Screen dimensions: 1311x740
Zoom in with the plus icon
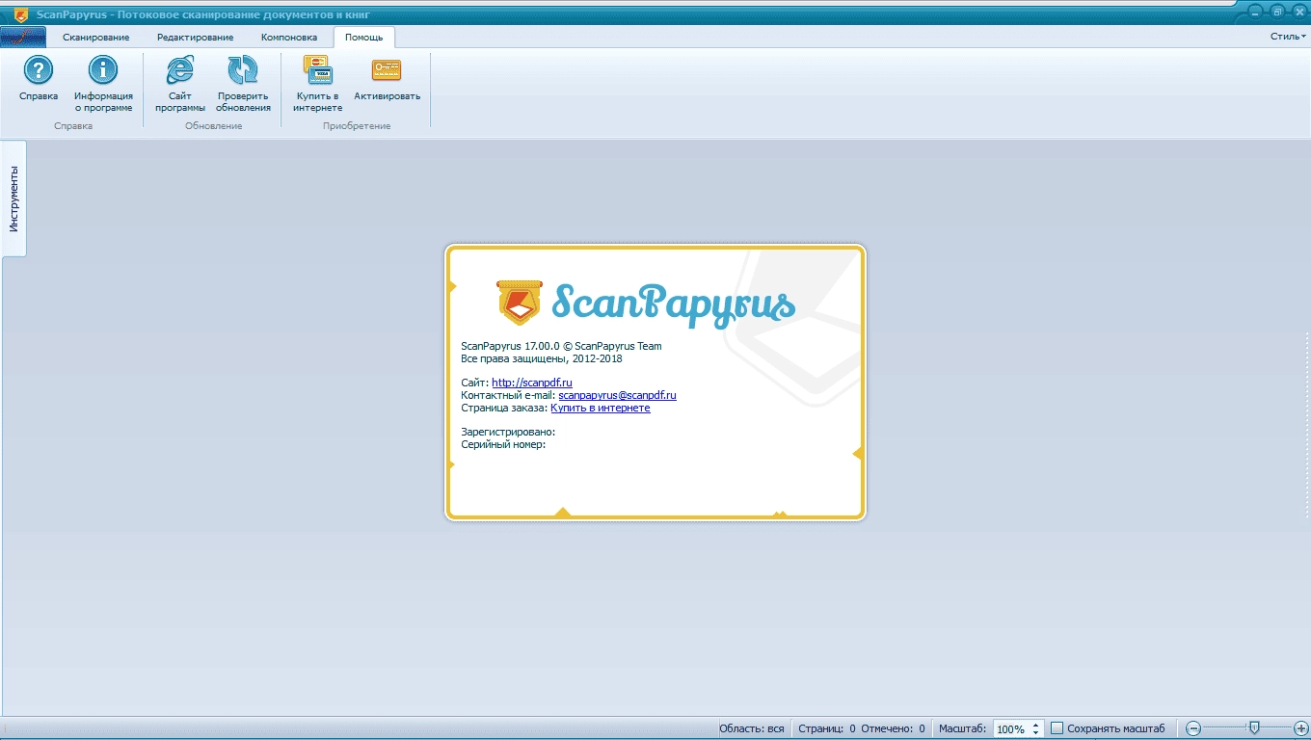[1300, 728]
